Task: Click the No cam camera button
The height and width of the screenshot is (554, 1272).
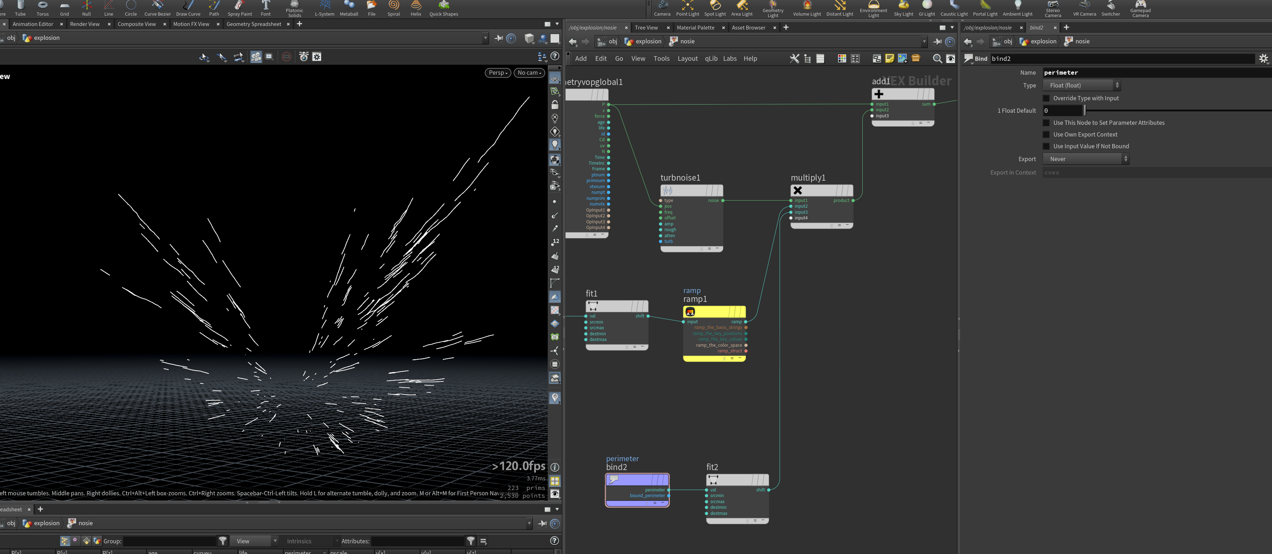Action: 529,73
